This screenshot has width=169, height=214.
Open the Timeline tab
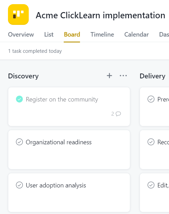[x=102, y=35]
